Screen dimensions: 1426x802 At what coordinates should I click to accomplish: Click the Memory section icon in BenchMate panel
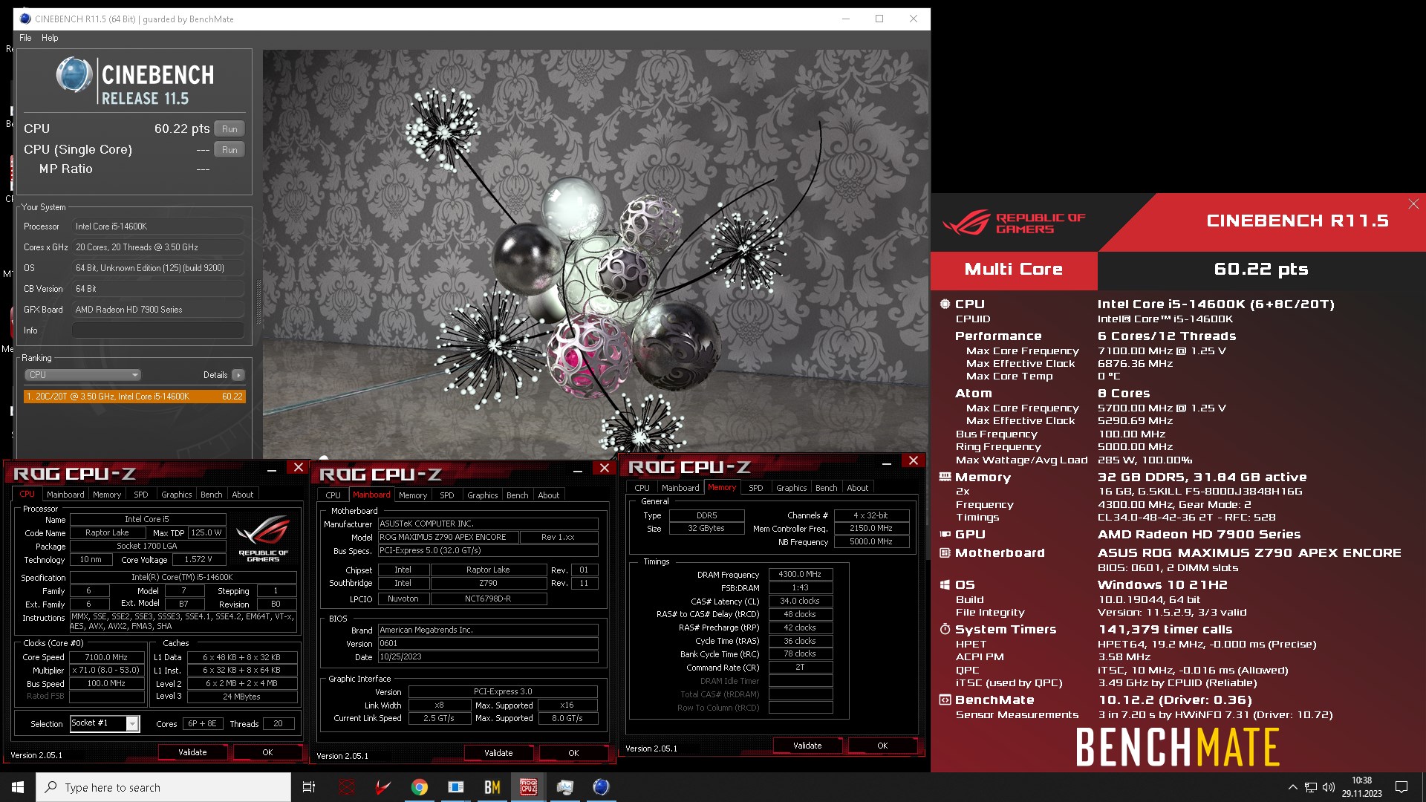coord(945,477)
